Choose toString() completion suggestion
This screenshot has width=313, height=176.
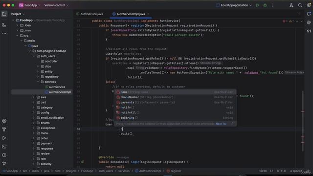tap(175, 118)
